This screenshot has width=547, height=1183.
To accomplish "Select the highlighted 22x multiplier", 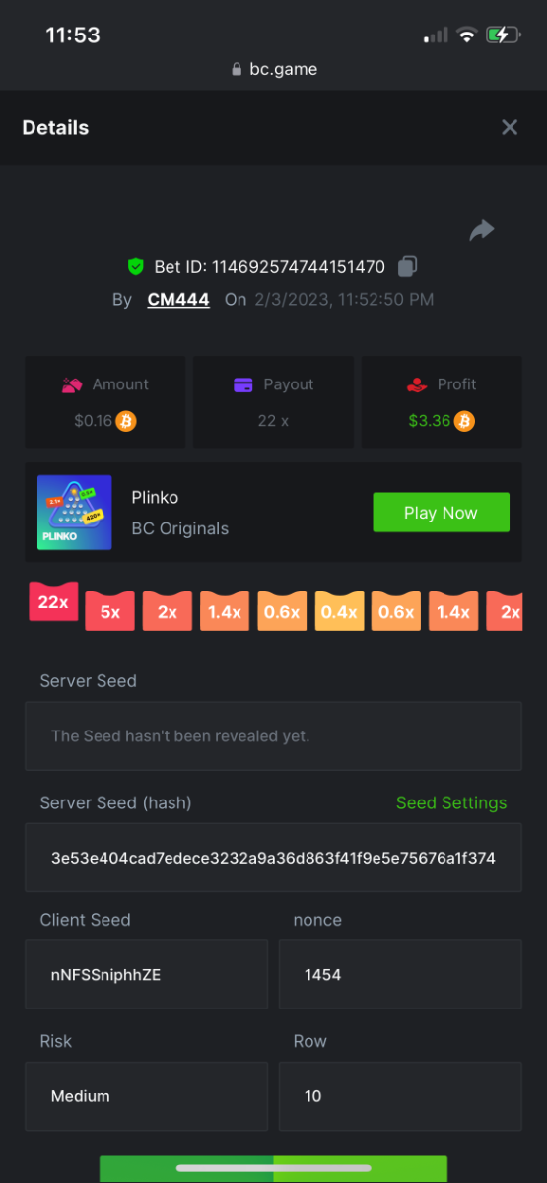I will 53,601.
